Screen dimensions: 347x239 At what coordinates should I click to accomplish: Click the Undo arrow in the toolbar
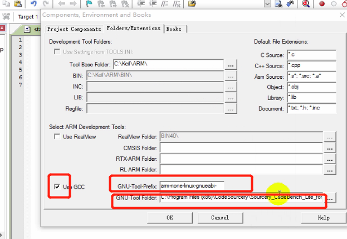point(34,4)
